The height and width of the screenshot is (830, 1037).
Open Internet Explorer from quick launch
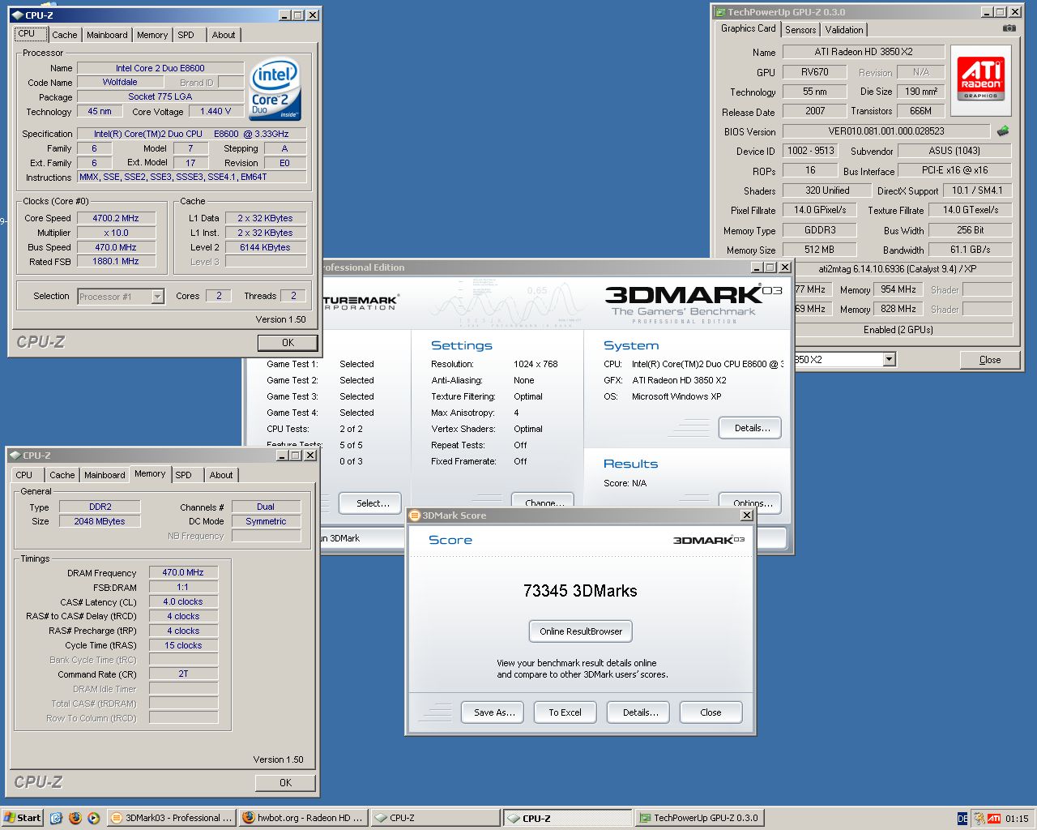(56, 818)
